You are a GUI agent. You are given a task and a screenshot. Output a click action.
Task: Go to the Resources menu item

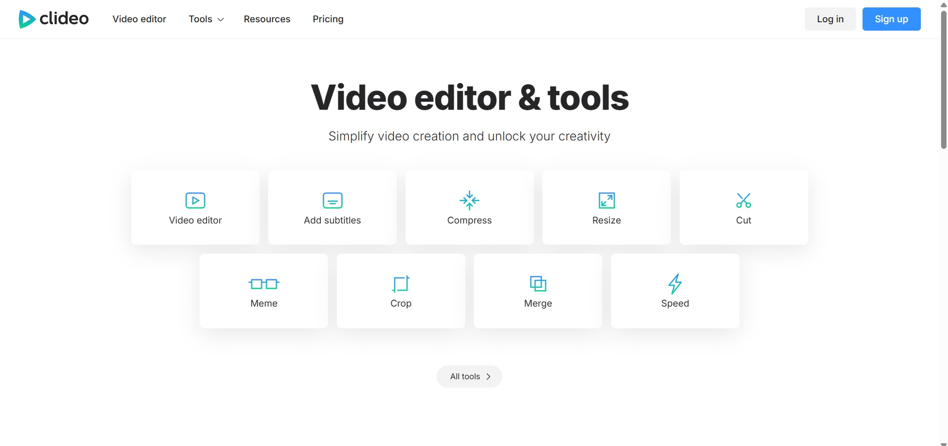click(x=267, y=19)
